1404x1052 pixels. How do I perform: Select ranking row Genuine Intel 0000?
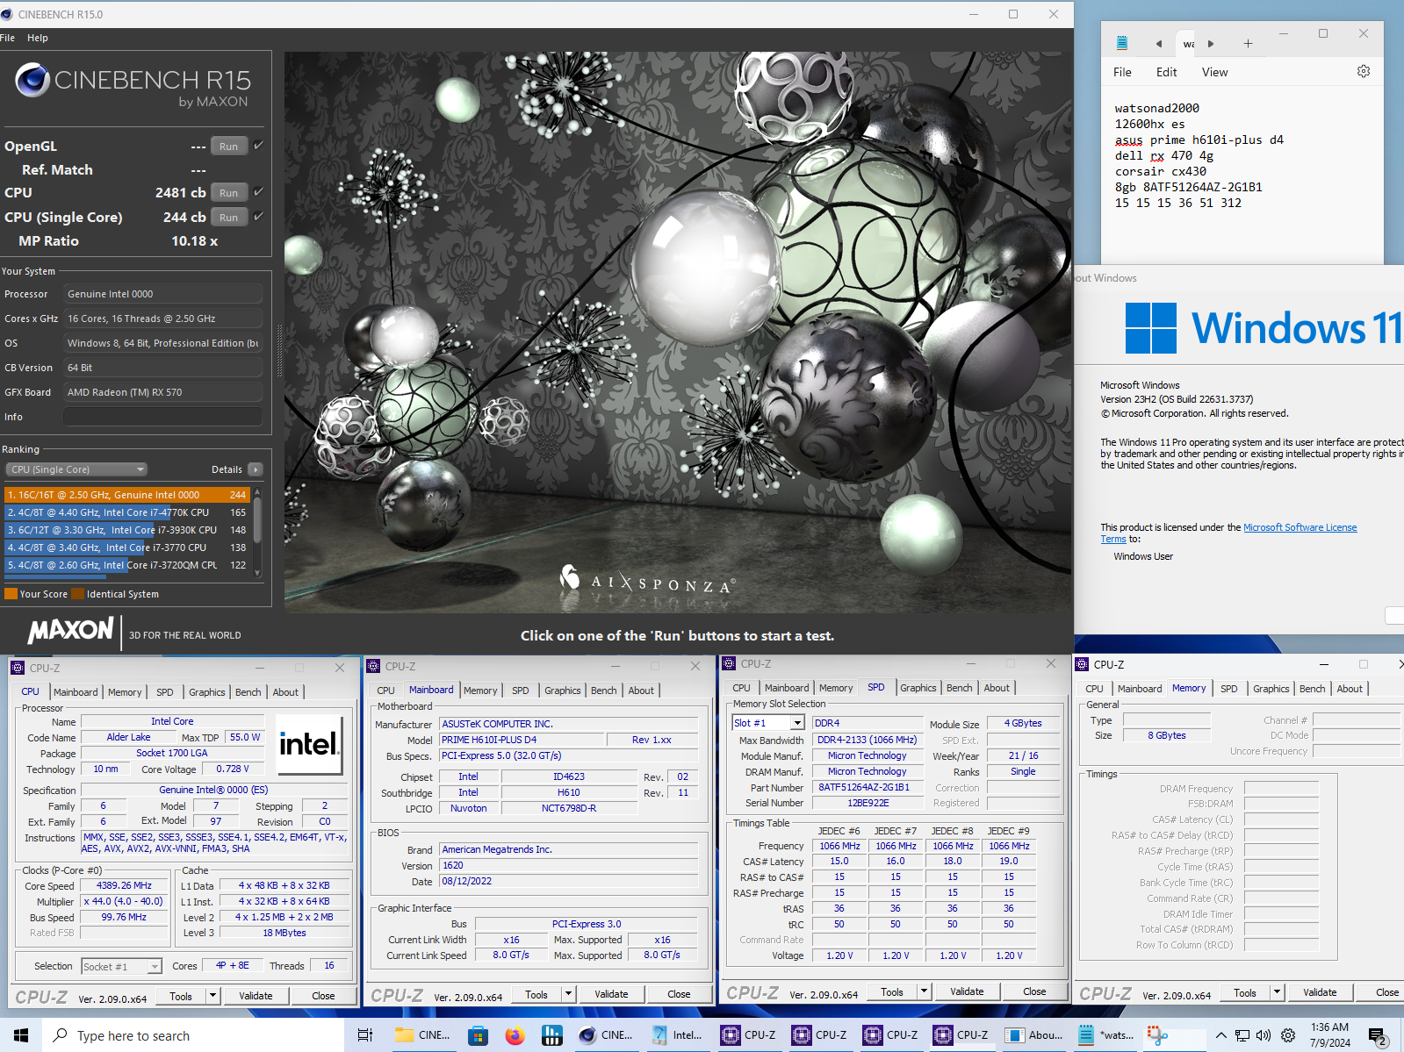click(127, 495)
